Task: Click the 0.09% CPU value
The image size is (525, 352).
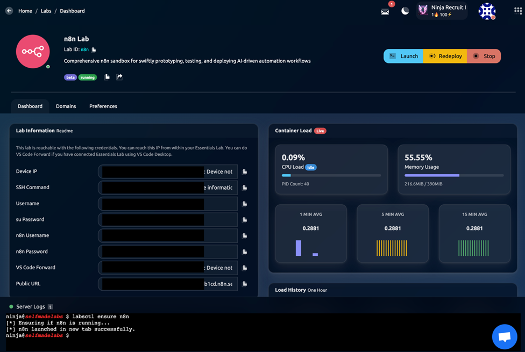Action: point(293,157)
